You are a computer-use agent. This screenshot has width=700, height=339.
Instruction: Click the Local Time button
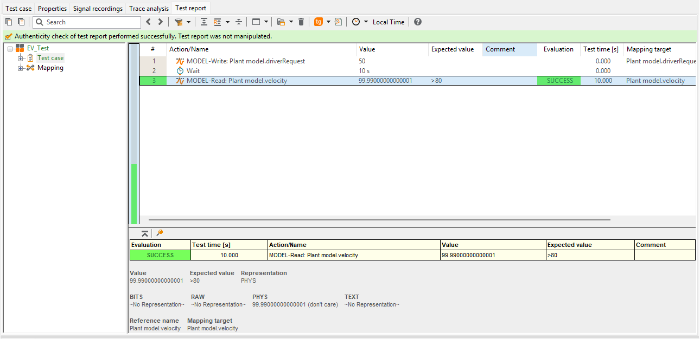(x=389, y=22)
